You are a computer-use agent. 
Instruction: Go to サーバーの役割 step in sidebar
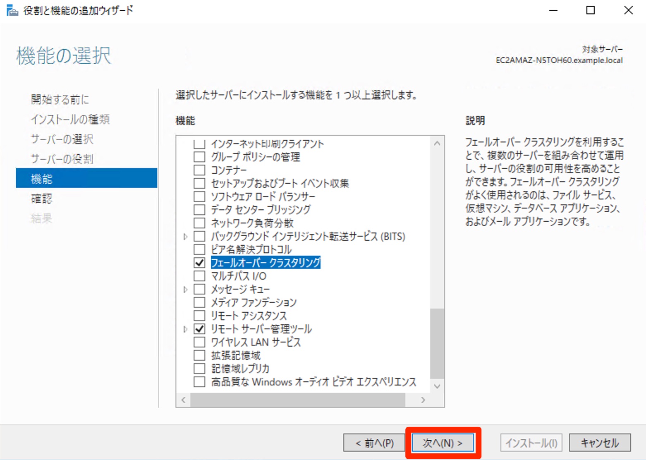point(62,159)
